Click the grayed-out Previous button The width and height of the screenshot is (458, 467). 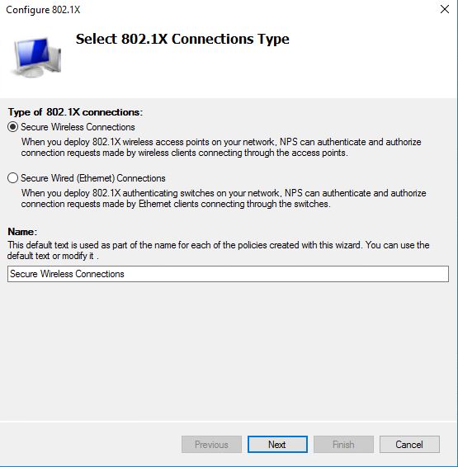[211, 445]
